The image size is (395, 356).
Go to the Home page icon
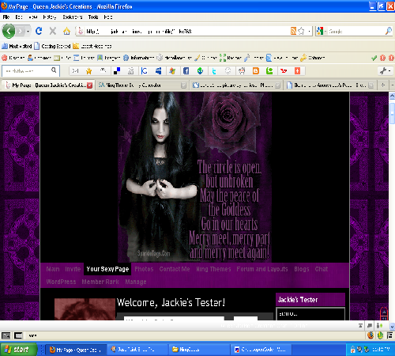point(66,32)
